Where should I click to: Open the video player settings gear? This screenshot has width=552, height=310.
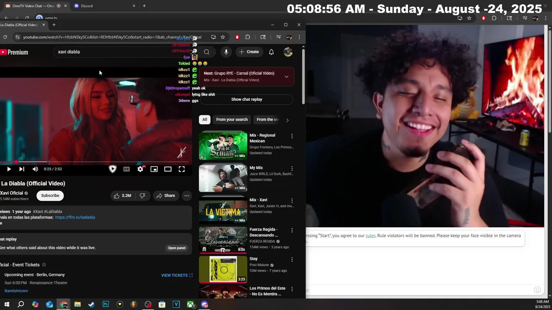pos(140,169)
